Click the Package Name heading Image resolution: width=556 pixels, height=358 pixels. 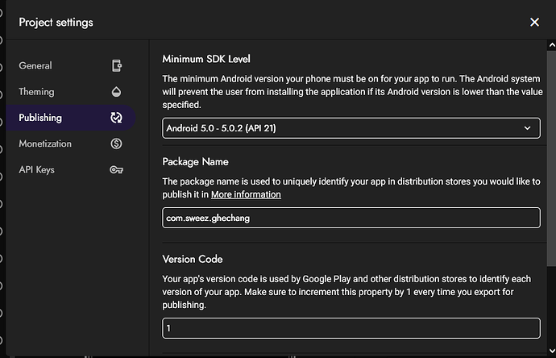[x=195, y=162]
